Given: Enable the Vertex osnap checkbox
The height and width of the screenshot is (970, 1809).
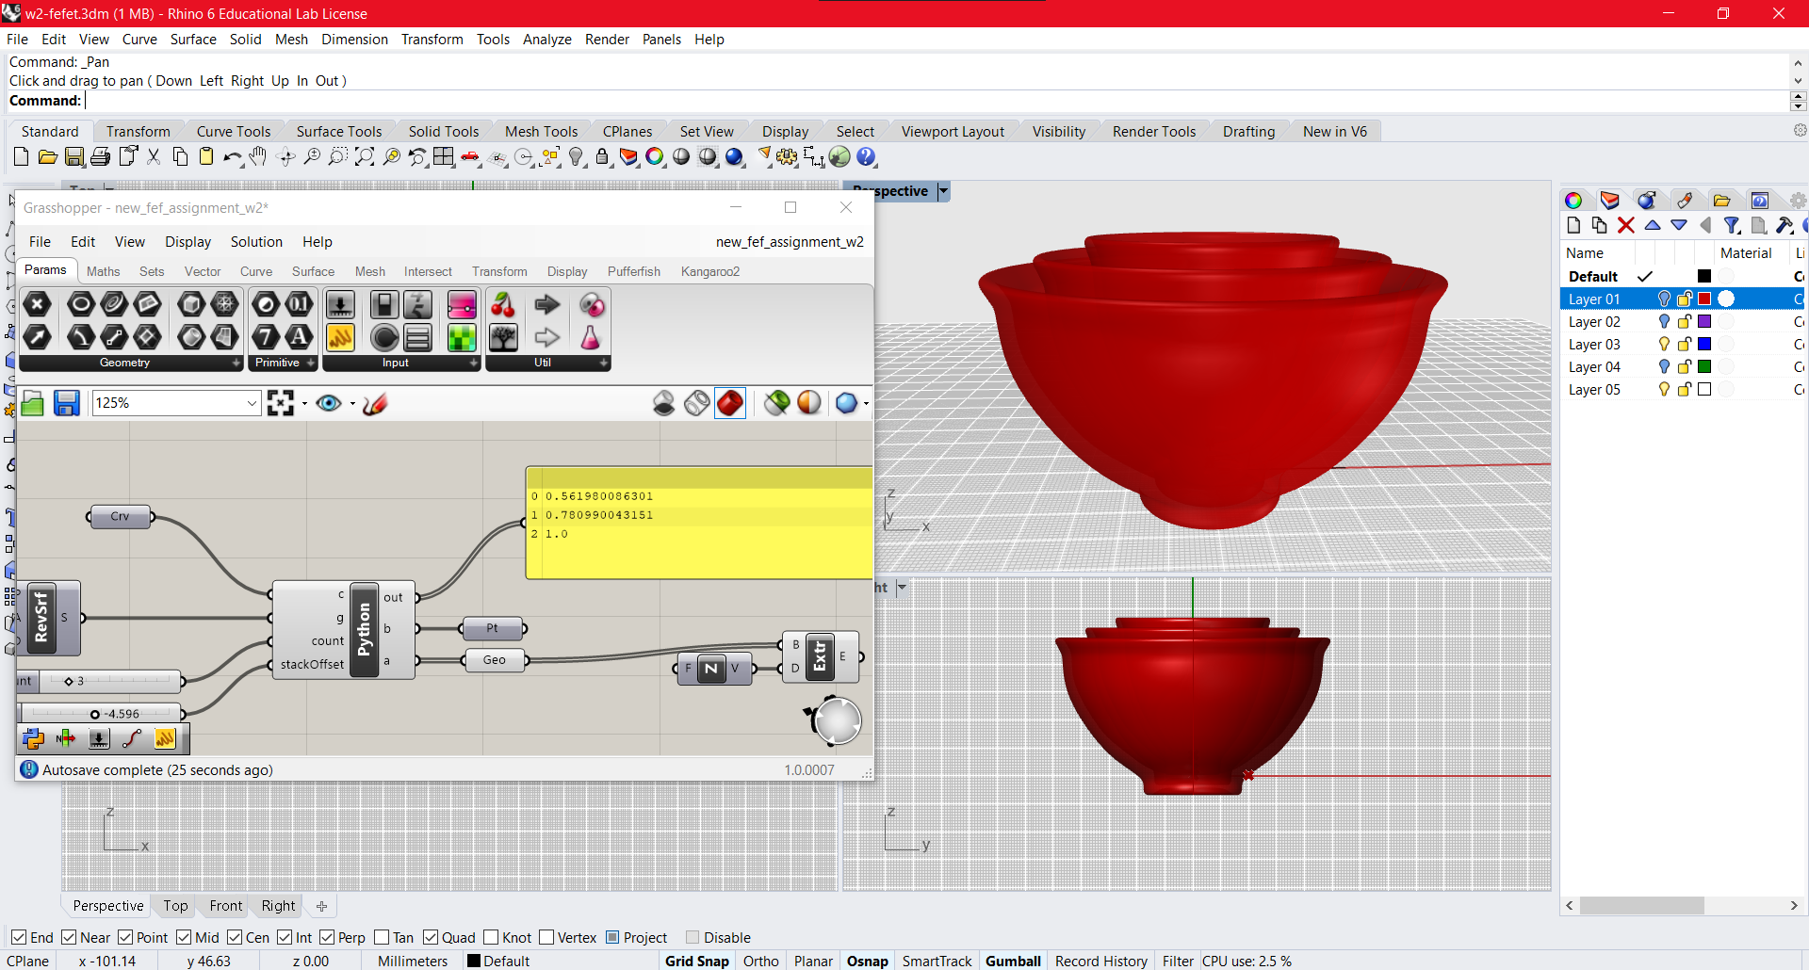Looking at the screenshot, I should 547,937.
